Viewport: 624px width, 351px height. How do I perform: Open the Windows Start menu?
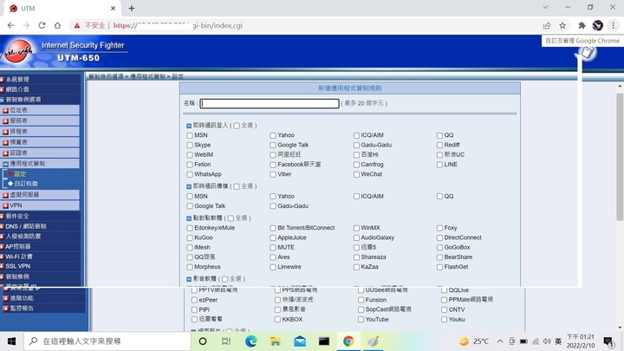(11, 341)
